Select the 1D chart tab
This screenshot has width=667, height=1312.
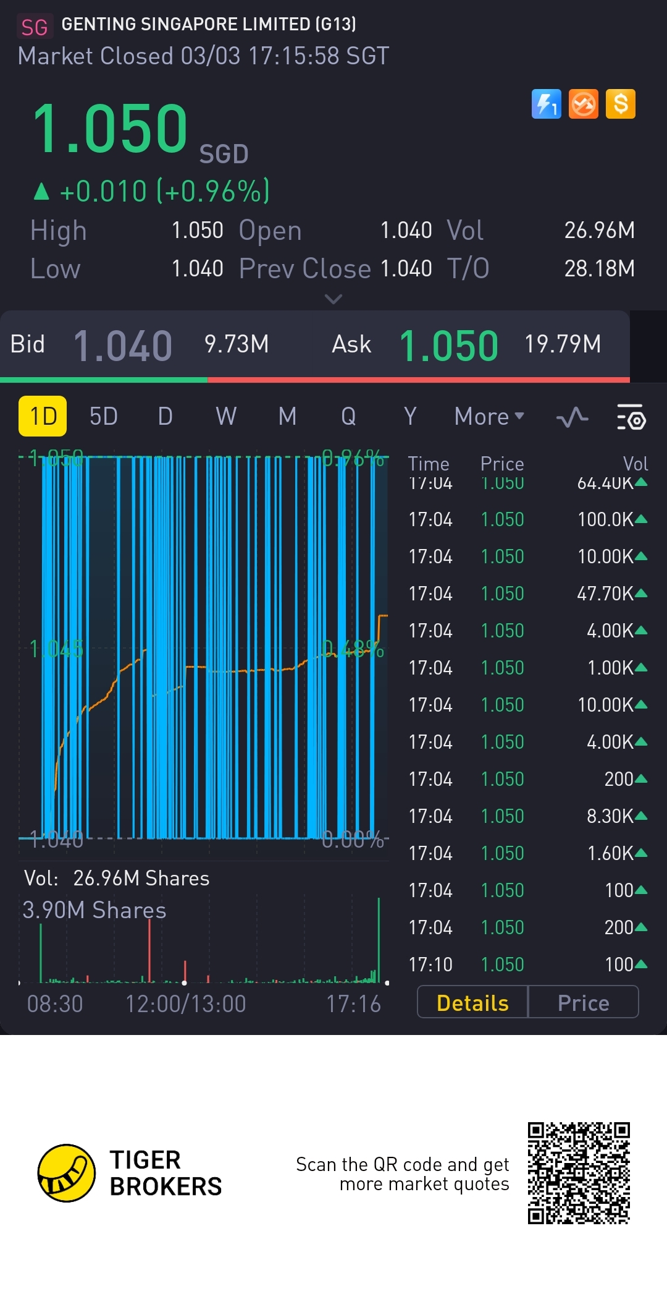tap(43, 416)
